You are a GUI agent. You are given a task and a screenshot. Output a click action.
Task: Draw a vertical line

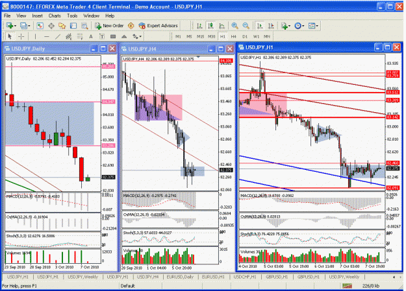[x=35, y=36]
